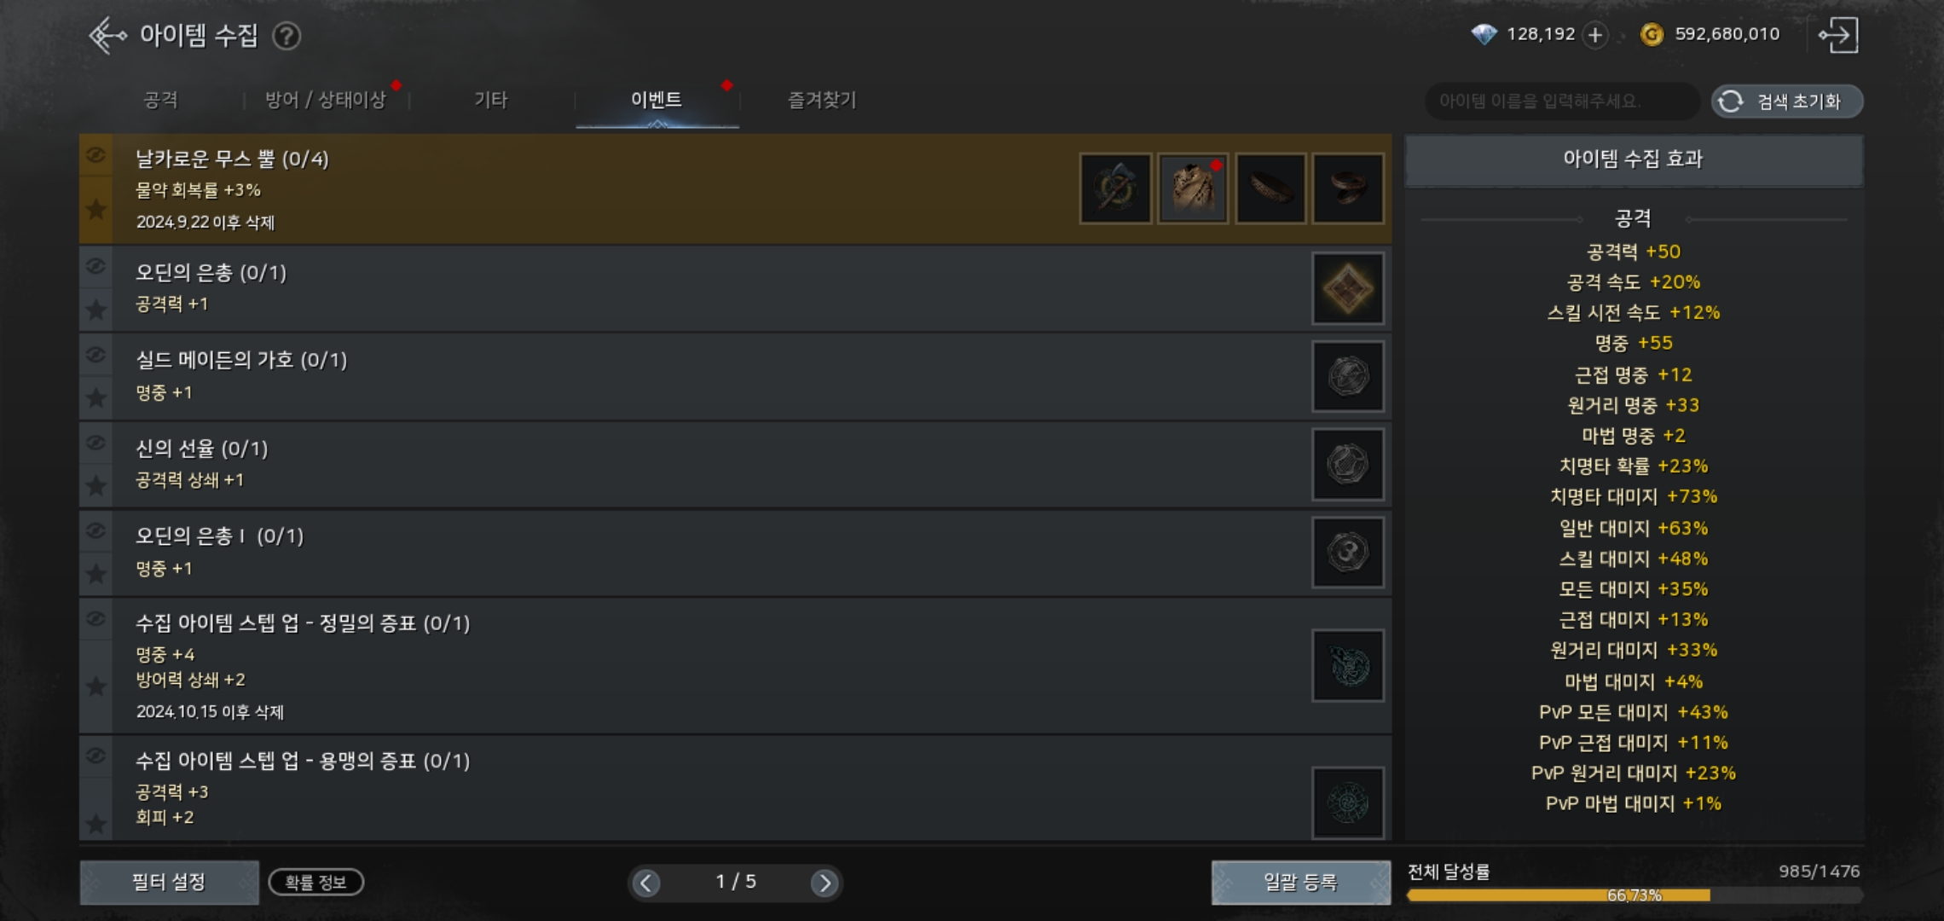1944x921 pixels.
Task: Switch to the 공격 tab
Action: 160,100
